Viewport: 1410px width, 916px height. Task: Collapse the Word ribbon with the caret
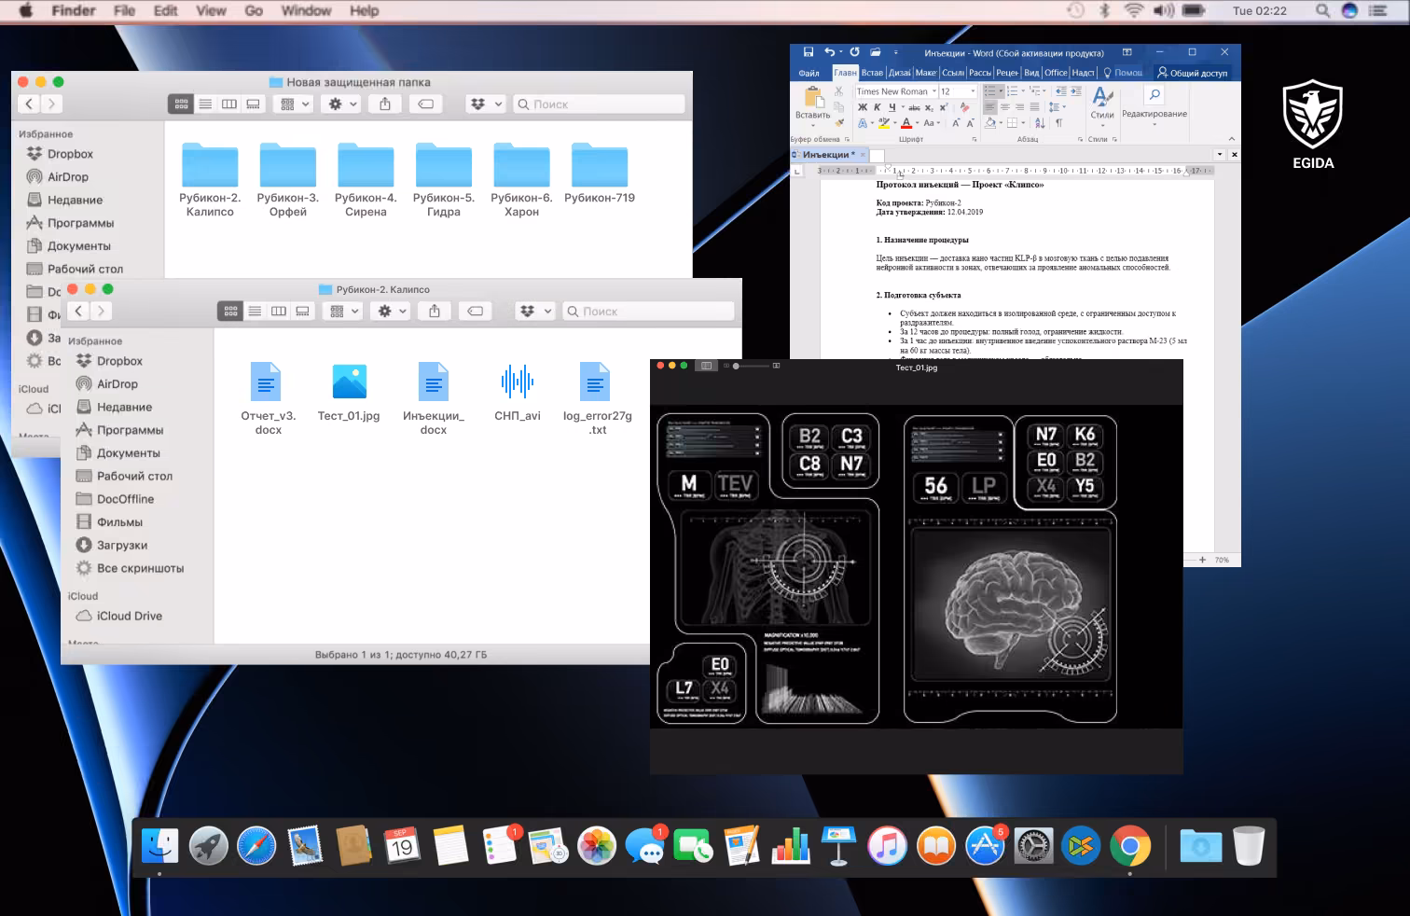pos(1233,138)
